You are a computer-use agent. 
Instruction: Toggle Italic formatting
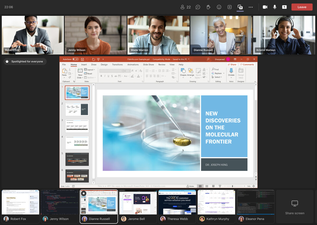coord(105,76)
